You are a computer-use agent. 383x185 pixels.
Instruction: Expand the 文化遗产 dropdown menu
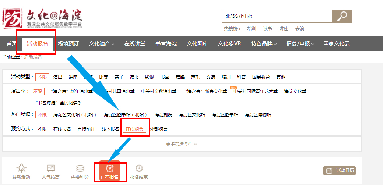pyautogui.click(x=101, y=43)
